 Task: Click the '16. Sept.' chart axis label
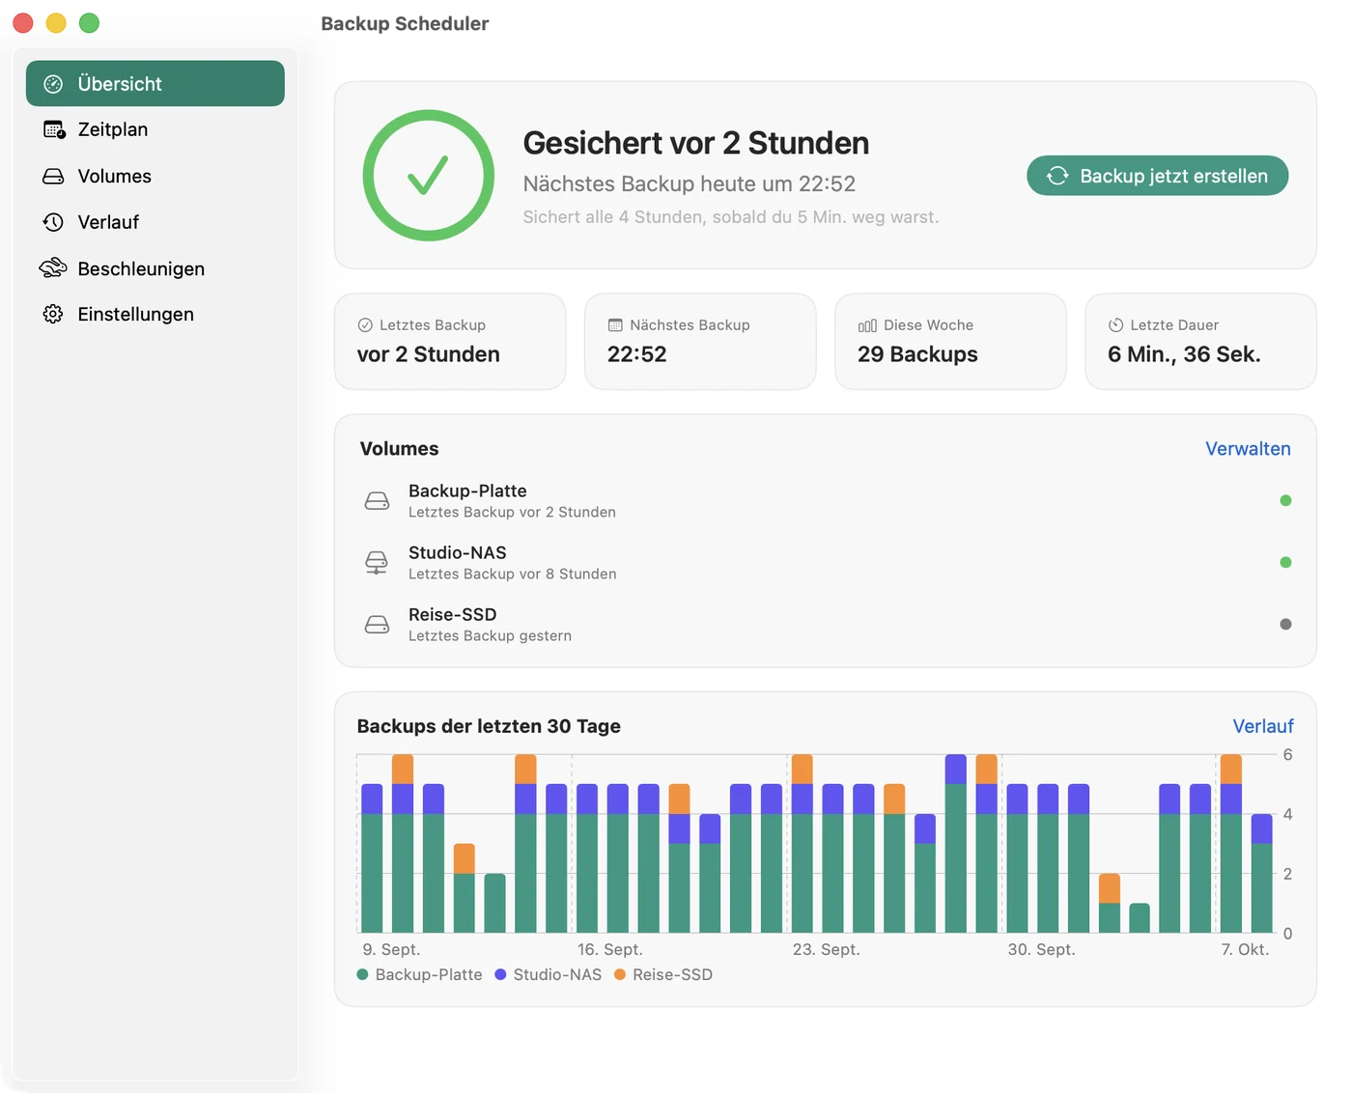pos(610,949)
